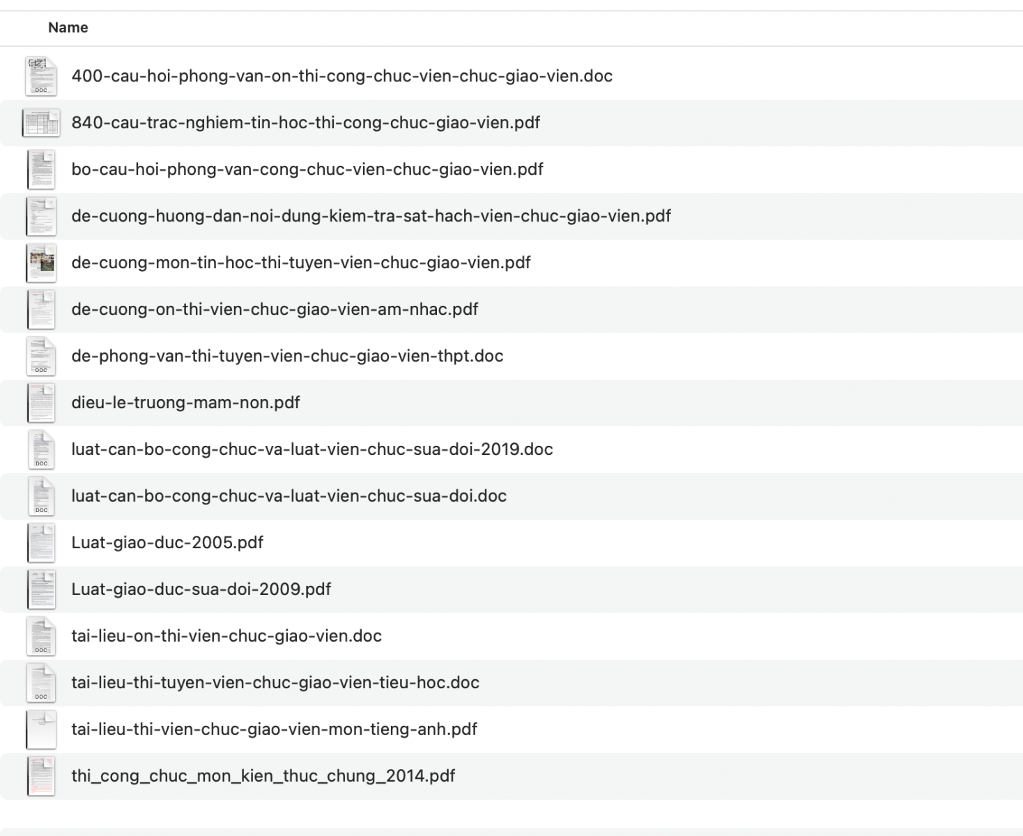Sort files by the Name column header
The width and height of the screenshot is (1023, 836).
[x=68, y=28]
